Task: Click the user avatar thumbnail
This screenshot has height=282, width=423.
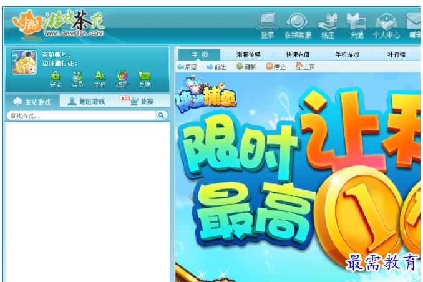Action: (24, 62)
